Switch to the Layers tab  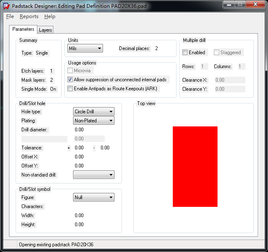pos(45,30)
